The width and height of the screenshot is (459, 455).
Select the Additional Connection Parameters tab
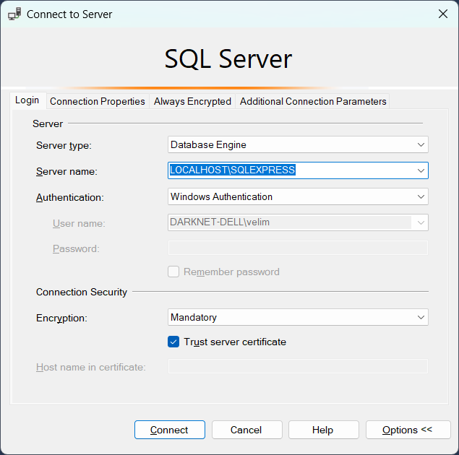pos(313,101)
